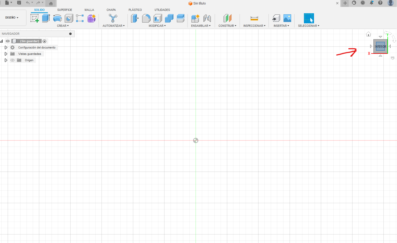Toggle visibility of the (Sin guardar) document
The width and height of the screenshot is (397, 243).
tap(7, 41)
